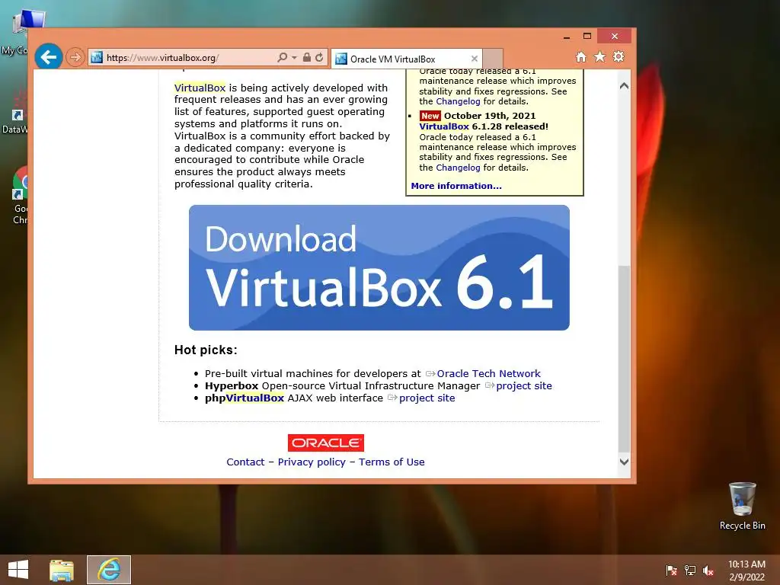Click the highlighted VirtualBox link in paragraph
This screenshot has height=585, width=780.
click(x=200, y=88)
